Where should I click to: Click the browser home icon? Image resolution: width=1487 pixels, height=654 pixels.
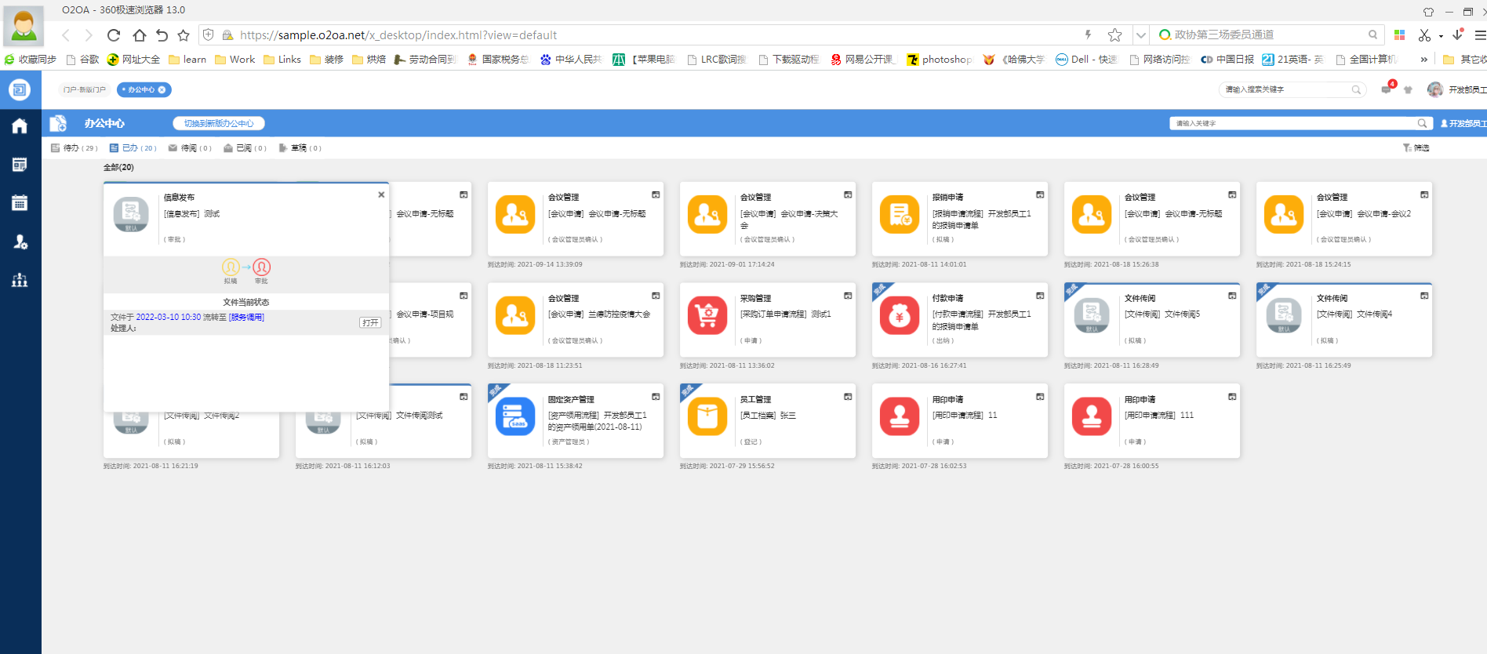pos(139,35)
